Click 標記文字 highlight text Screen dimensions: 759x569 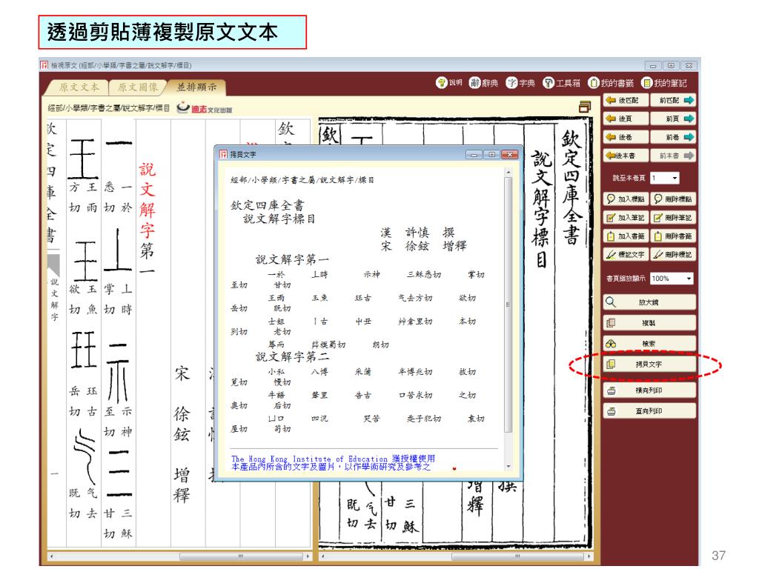tap(626, 255)
